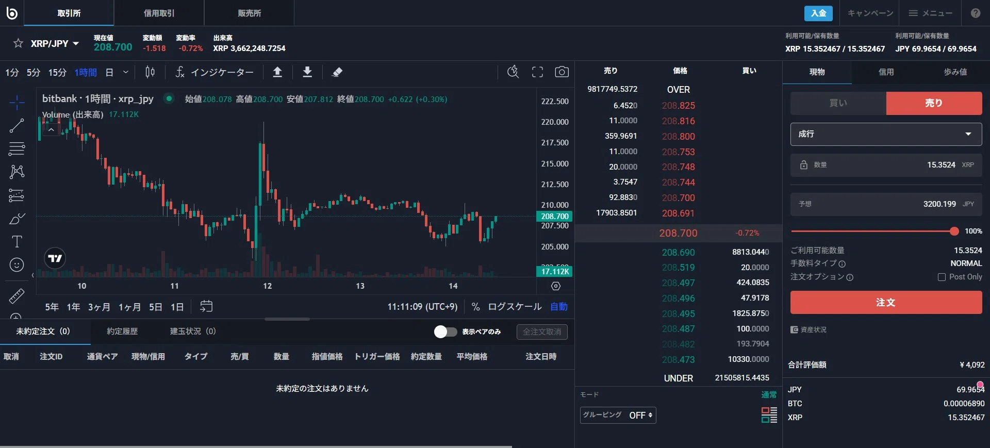
Task: Open the help question mark icon
Action: (x=975, y=13)
